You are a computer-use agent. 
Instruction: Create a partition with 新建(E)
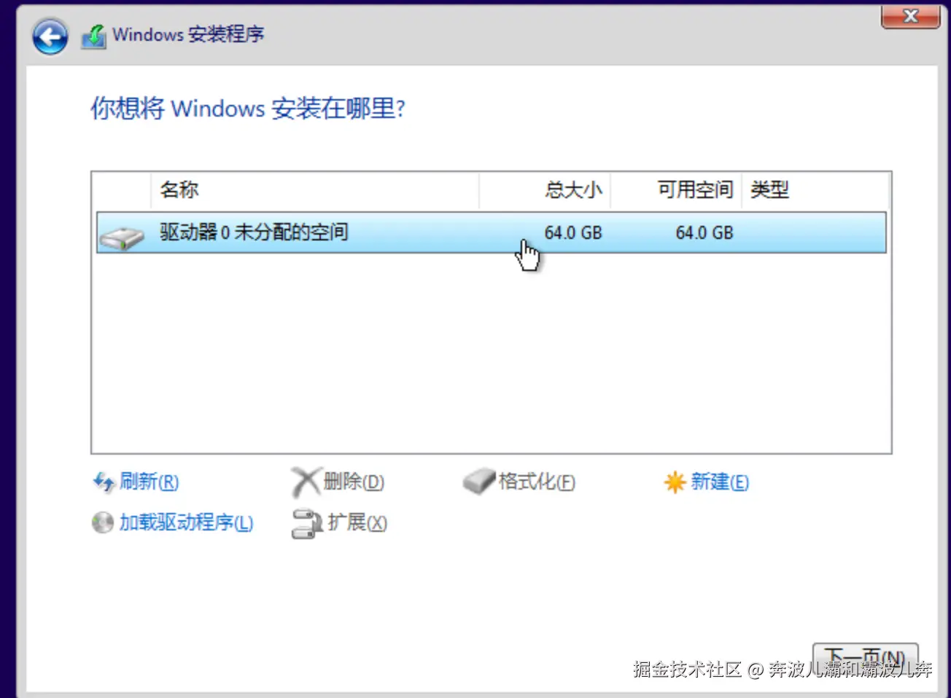click(720, 482)
